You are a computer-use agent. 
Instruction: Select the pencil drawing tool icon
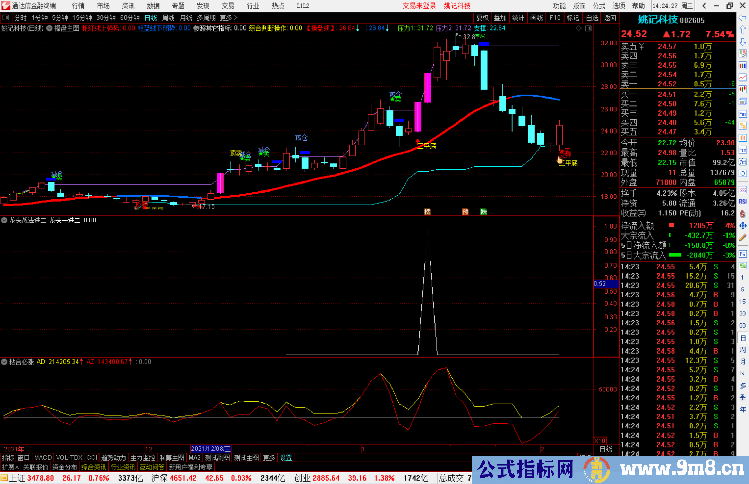[742, 238]
